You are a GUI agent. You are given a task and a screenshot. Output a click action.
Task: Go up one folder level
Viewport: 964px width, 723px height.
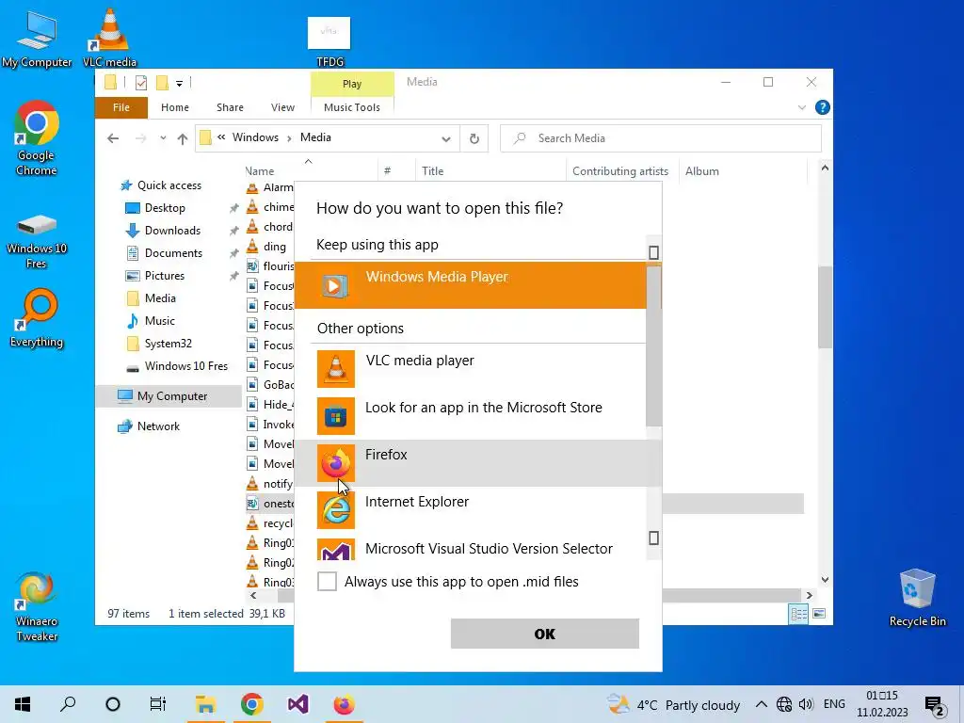coord(182,139)
